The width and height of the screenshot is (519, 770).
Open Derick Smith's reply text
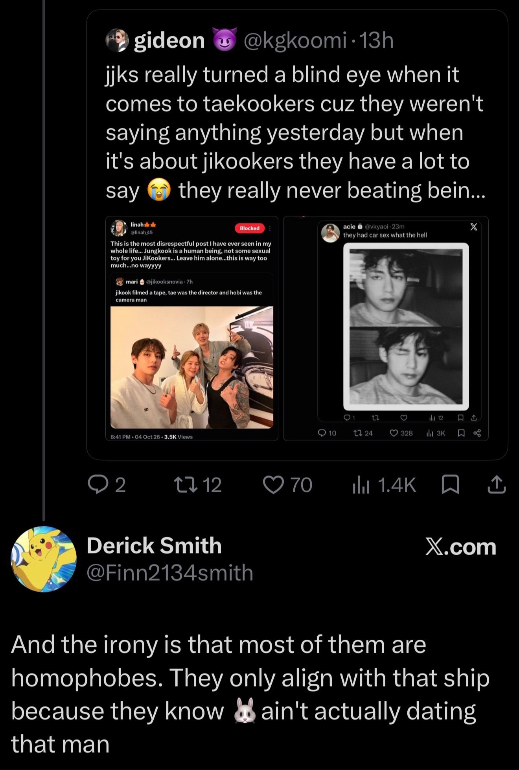click(x=250, y=694)
